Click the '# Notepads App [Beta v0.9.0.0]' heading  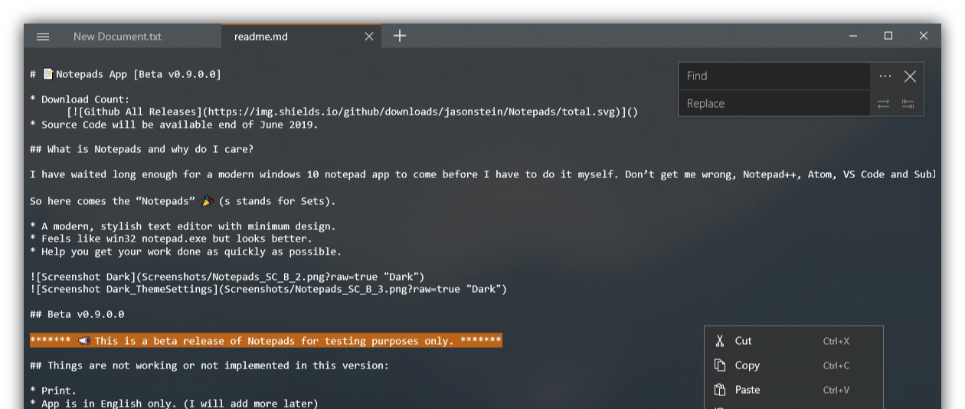coord(126,74)
